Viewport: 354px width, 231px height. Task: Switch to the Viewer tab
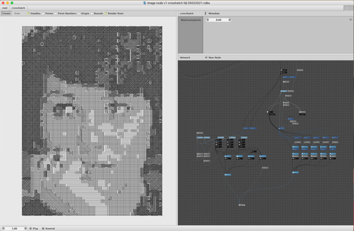point(6,14)
